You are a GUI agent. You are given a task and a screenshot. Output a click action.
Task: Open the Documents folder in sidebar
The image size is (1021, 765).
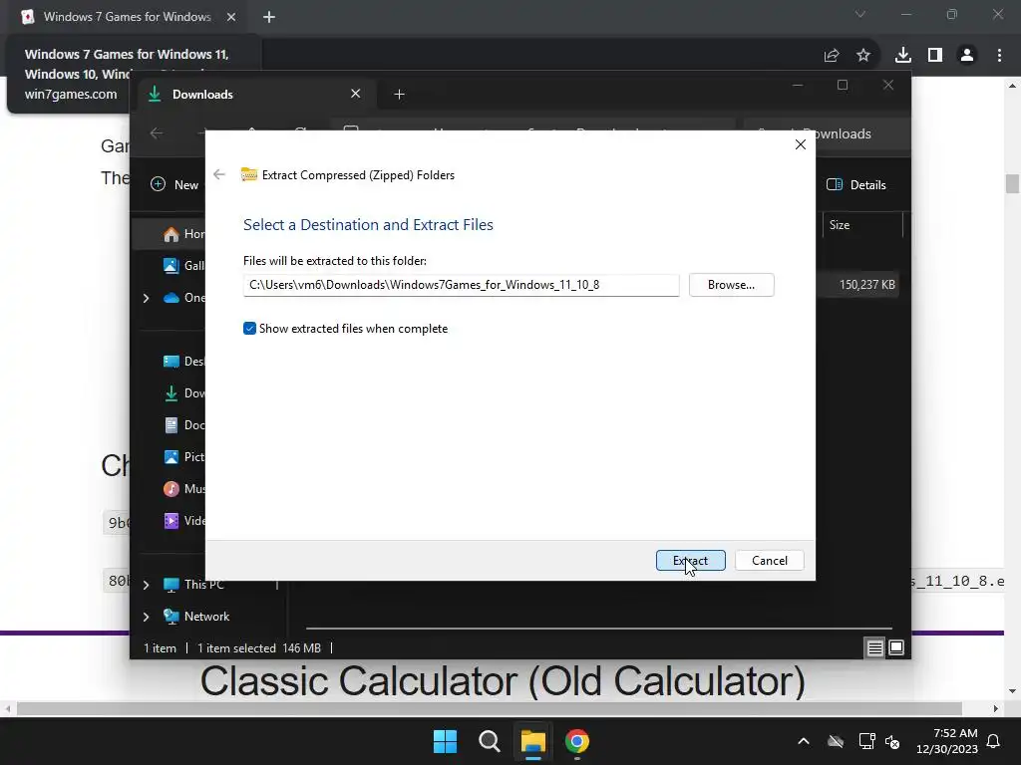point(184,424)
